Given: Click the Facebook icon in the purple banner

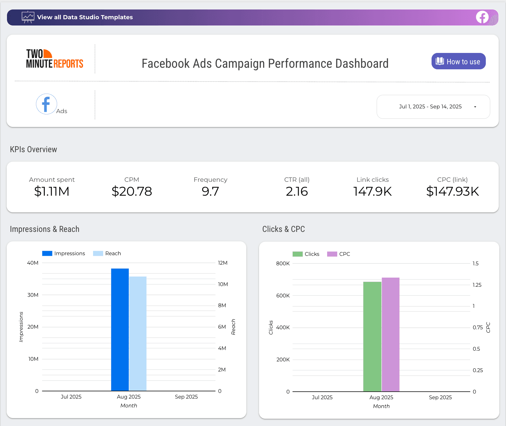Looking at the screenshot, I should click(482, 17).
